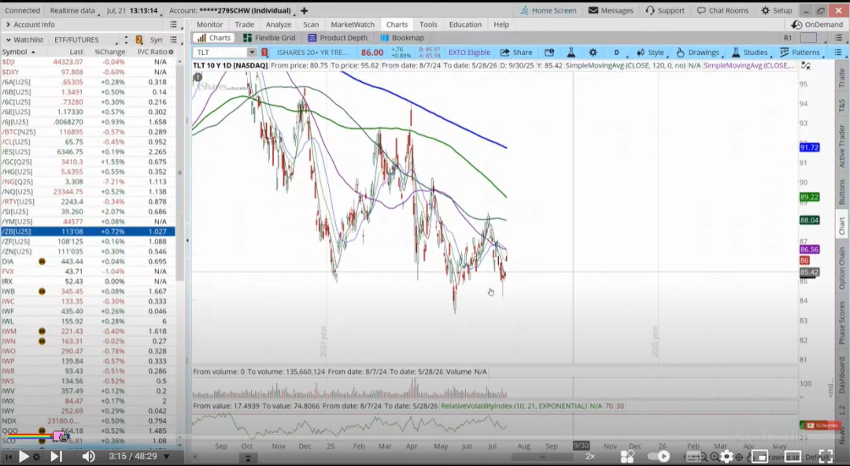Select the DIA watchlist row
The width and height of the screenshot is (850, 466).
(x=88, y=261)
